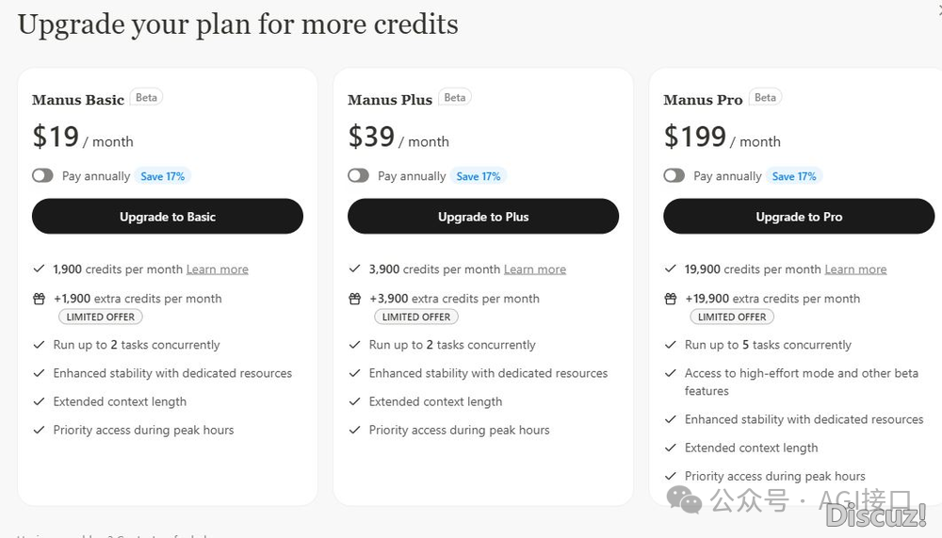Click Save 17% badge on Basic plan

click(163, 176)
